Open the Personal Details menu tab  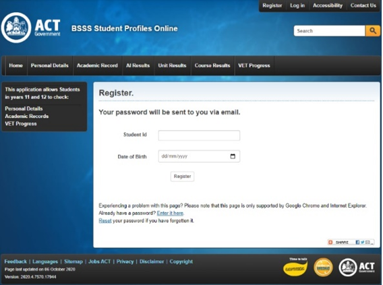[x=50, y=65]
